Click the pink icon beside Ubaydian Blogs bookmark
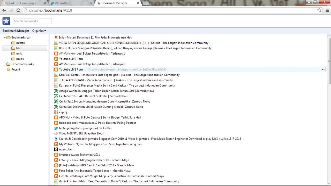This screenshot has height=186, width=331. point(56,133)
